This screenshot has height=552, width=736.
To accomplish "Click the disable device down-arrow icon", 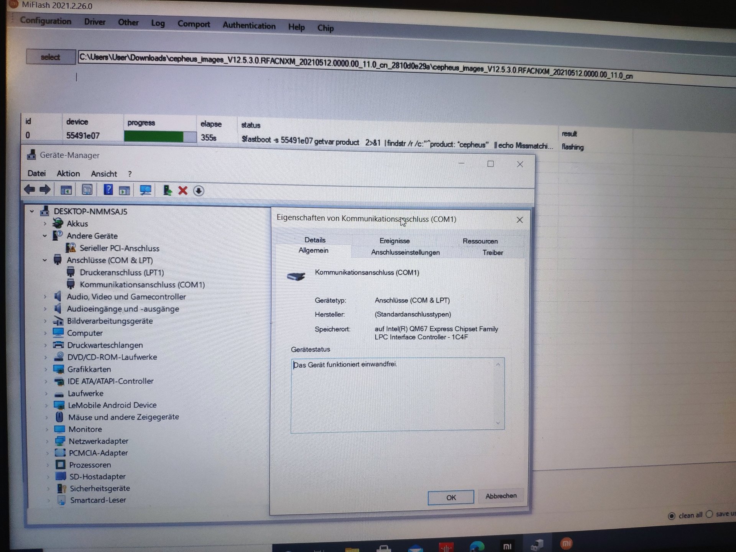I will click(199, 191).
